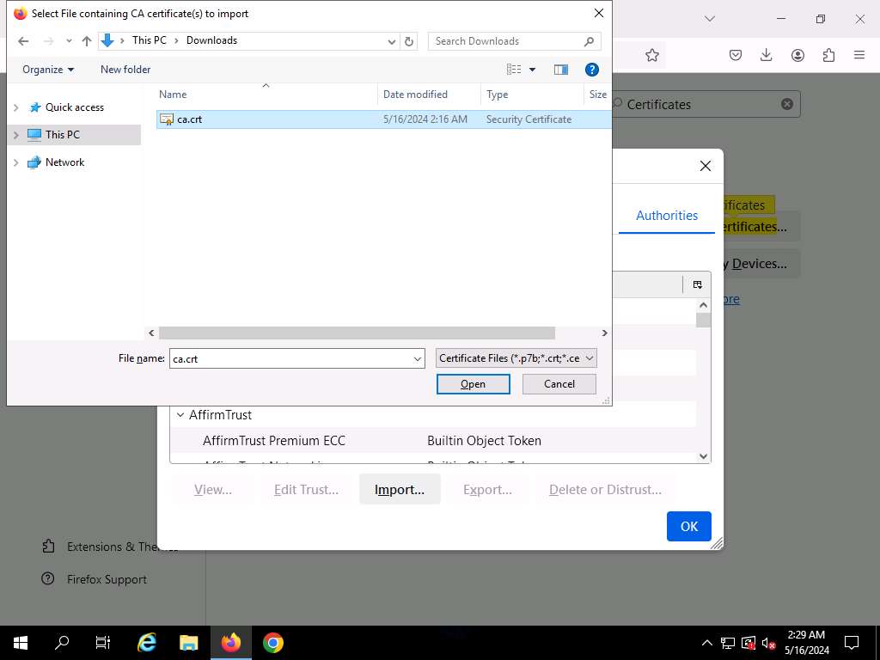The image size is (880, 660).
Task: Sort files by Date modified column
Action: click(x=415, y=95)
